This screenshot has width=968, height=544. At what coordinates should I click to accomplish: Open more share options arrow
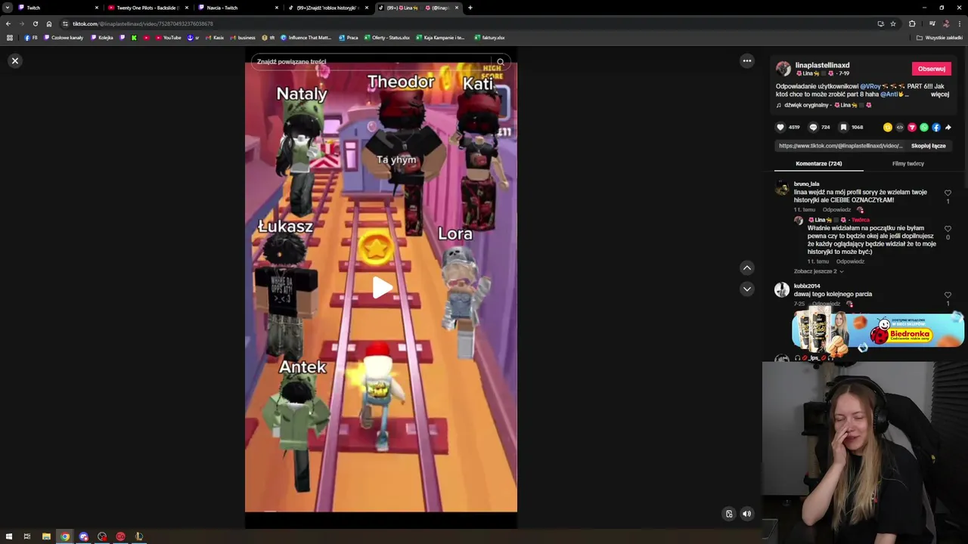(x=948, y=127)
